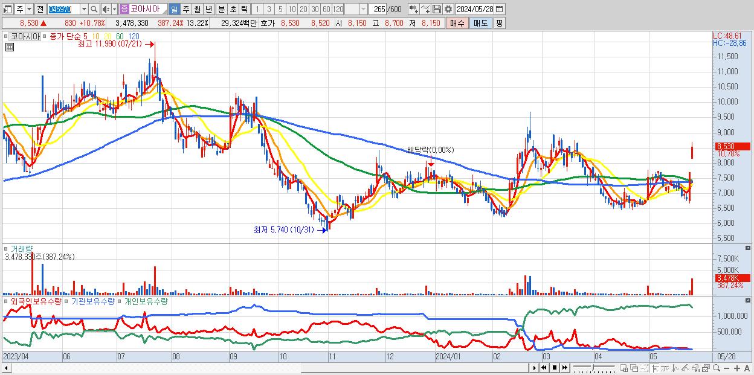Click the fast-forward replay button
Screen dimensions: 754x375
tap(565, 368)
